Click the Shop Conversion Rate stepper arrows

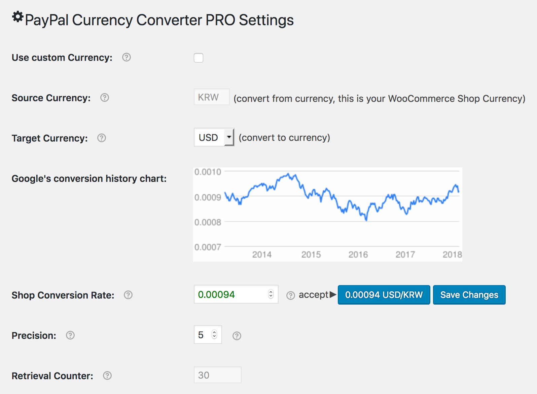(x=271, y=294)
